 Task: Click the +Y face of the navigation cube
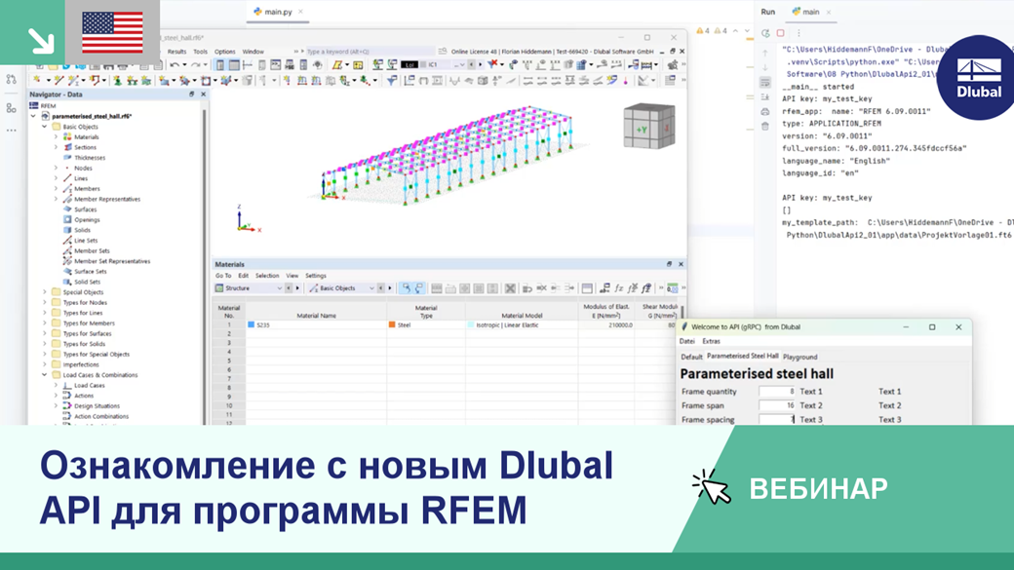pyautogui.click(x=642, y=129)
